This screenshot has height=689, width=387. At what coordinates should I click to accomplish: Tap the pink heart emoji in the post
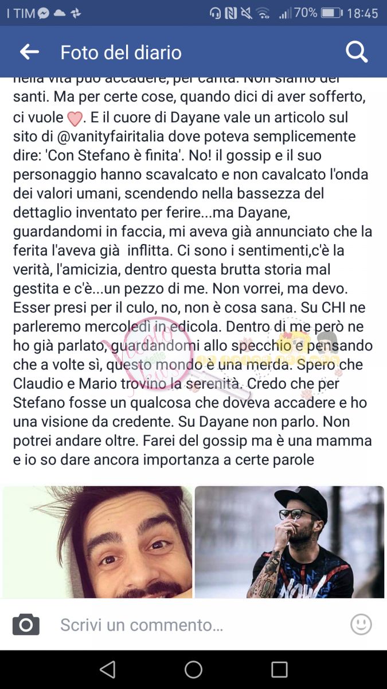tap(75, 119)
